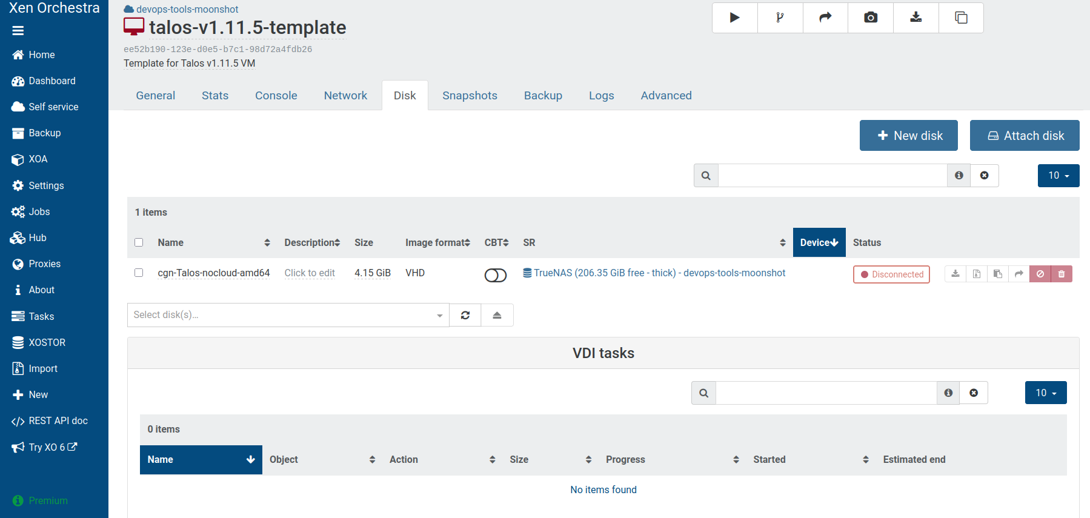Sort disks by the CBT column
The width and height of the screenshot is (1090, 518).
[x=496, y=242]
